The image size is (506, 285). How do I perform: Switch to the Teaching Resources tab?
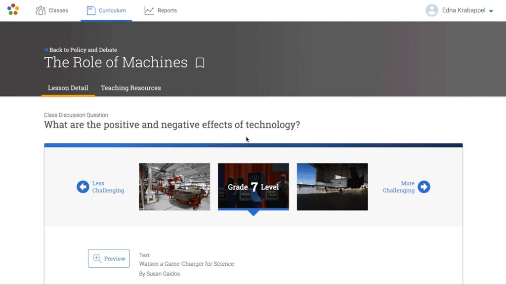130,88
